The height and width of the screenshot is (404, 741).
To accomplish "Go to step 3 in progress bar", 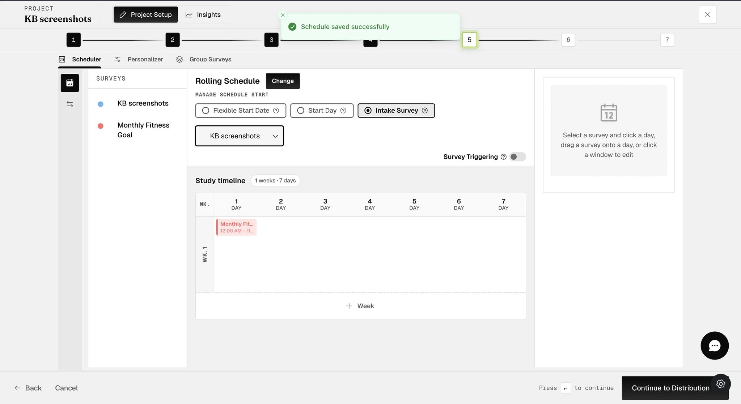I will (271, 40).
